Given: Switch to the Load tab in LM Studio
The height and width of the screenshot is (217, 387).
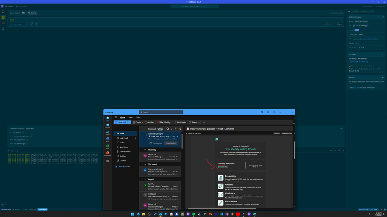Looking at the screenshot, I should click(x=372, y=12).
